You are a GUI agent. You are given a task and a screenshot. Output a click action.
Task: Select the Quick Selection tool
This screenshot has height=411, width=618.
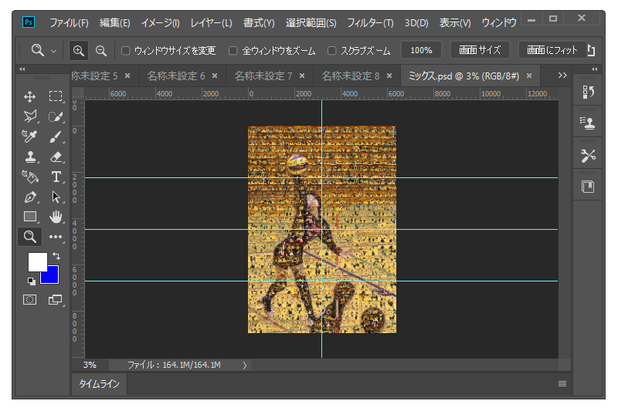(56, 116)
